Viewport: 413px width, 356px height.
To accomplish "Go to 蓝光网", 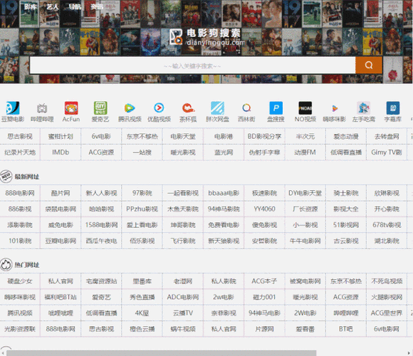I will point(224,152).
